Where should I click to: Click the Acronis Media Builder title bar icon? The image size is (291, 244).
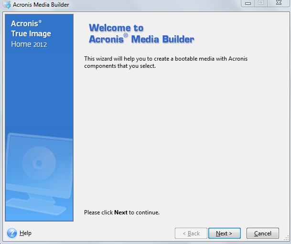pos(7,5)
